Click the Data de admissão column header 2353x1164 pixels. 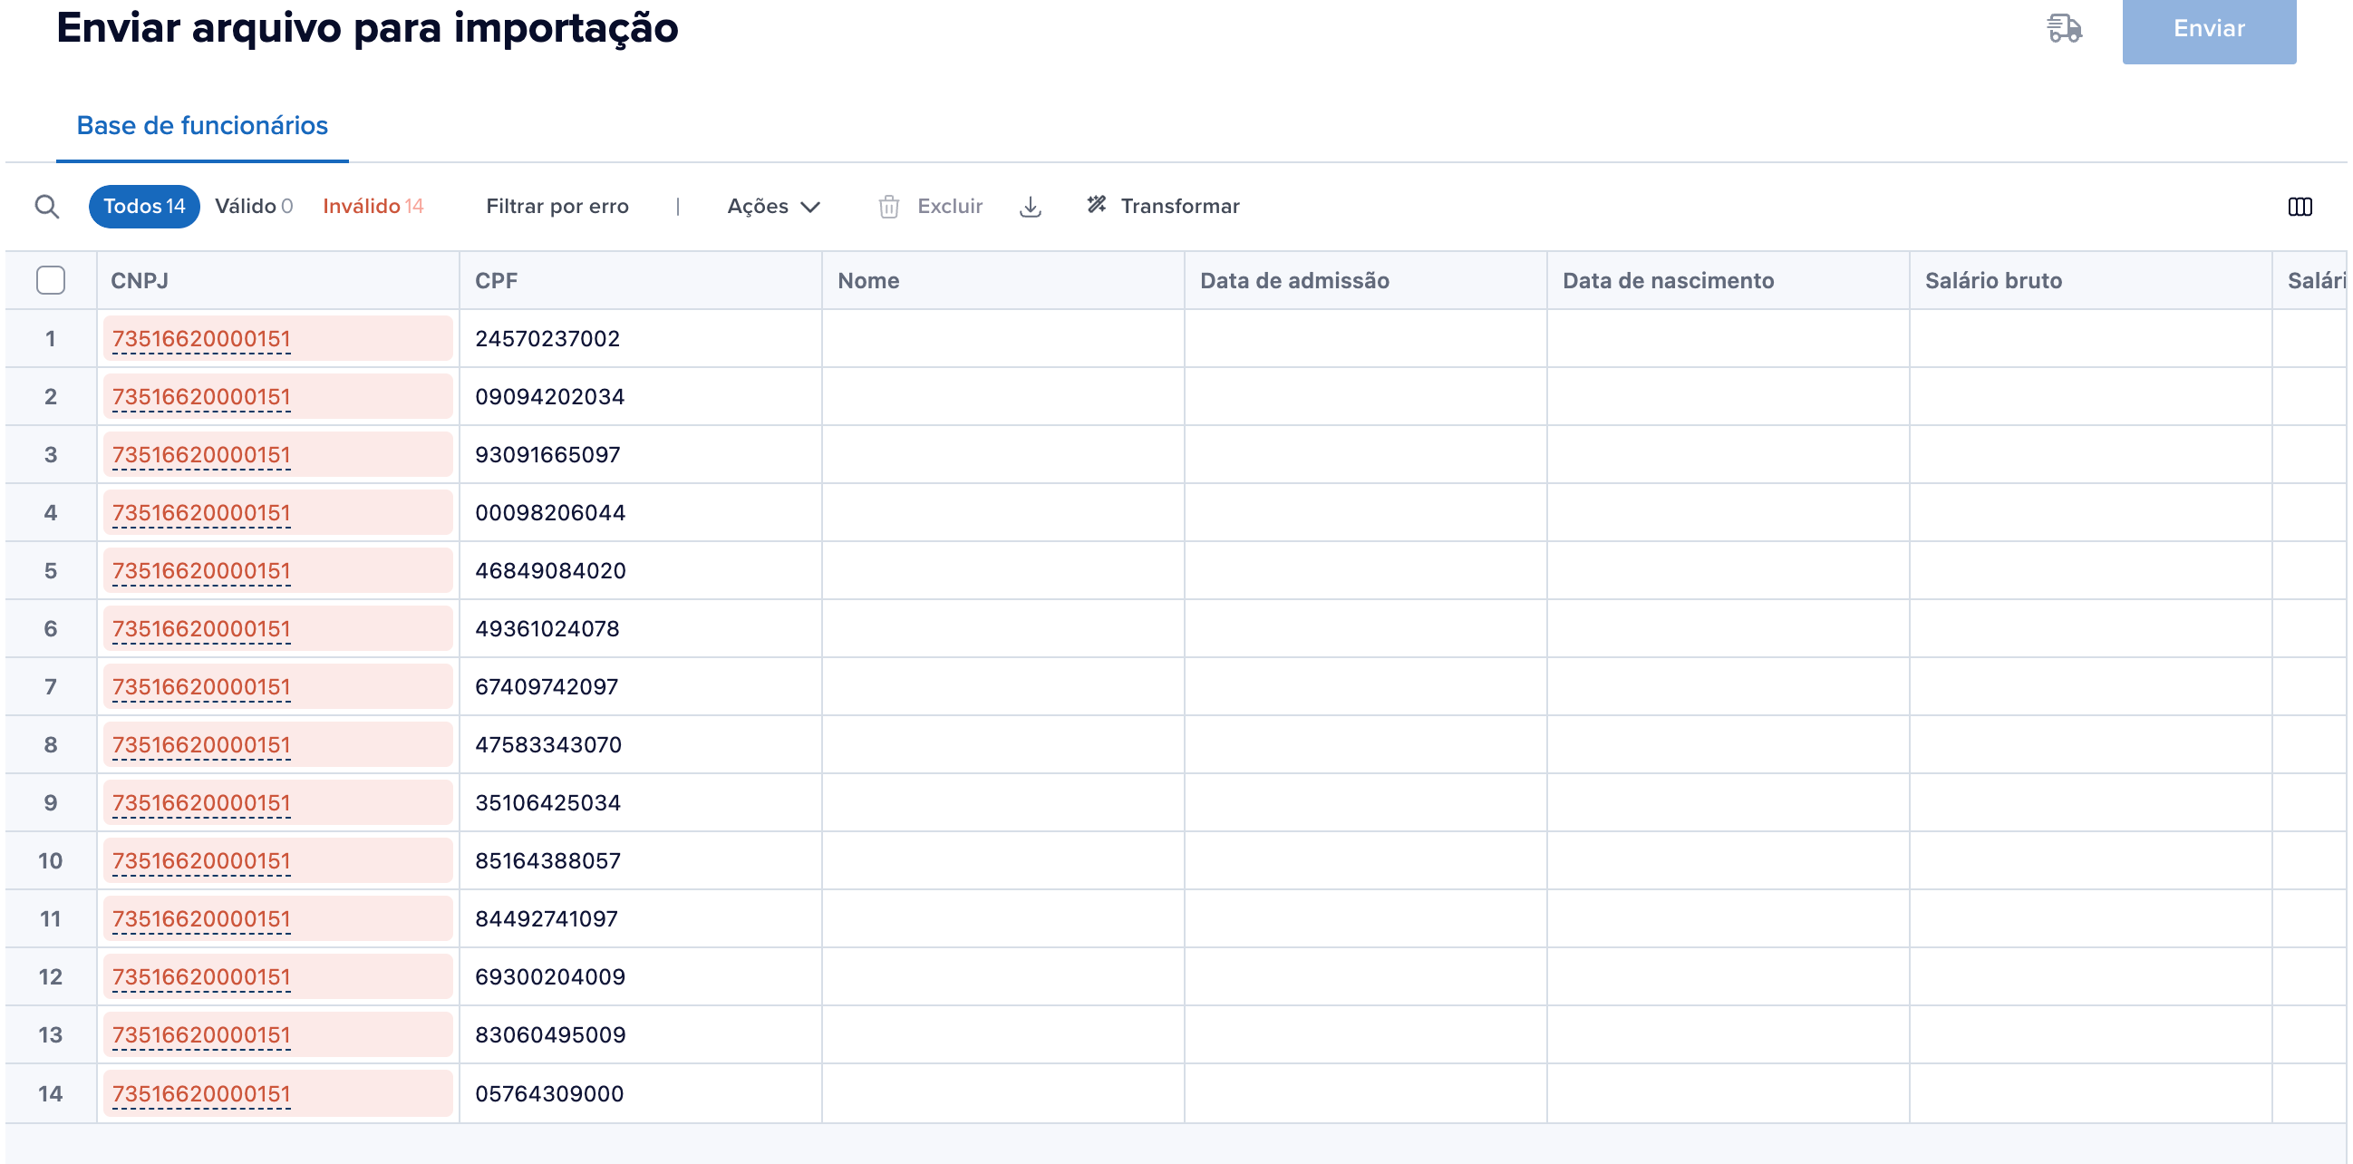(1293, 280)
